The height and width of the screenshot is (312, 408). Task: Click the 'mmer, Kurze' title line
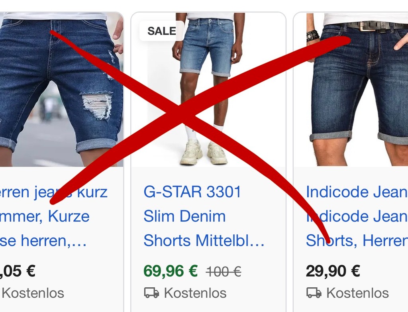(45, 216)
